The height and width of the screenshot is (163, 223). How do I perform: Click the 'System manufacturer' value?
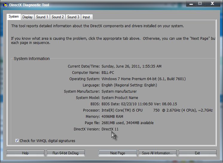pos(119,91)
